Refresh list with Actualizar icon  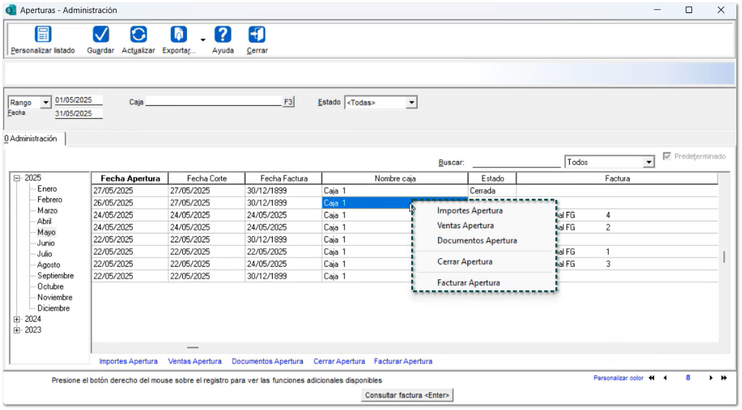[138, 35]
